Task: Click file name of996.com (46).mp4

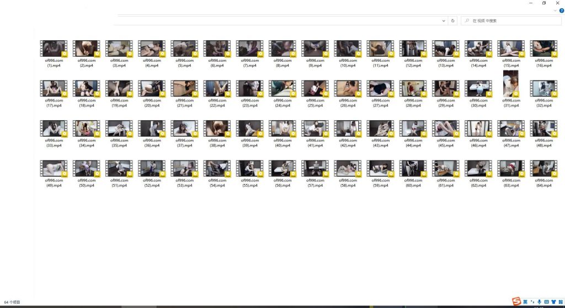Action: pos(478,143)
